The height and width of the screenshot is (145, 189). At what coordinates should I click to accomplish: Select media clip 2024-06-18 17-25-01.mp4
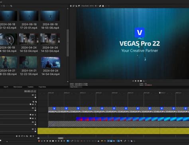click(x=29, y=20)
